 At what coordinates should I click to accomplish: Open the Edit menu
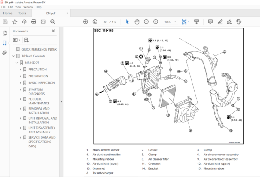[10, 7]
